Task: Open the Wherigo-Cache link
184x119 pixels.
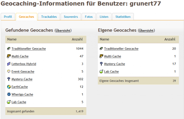Action: click(x=22, y=94)
